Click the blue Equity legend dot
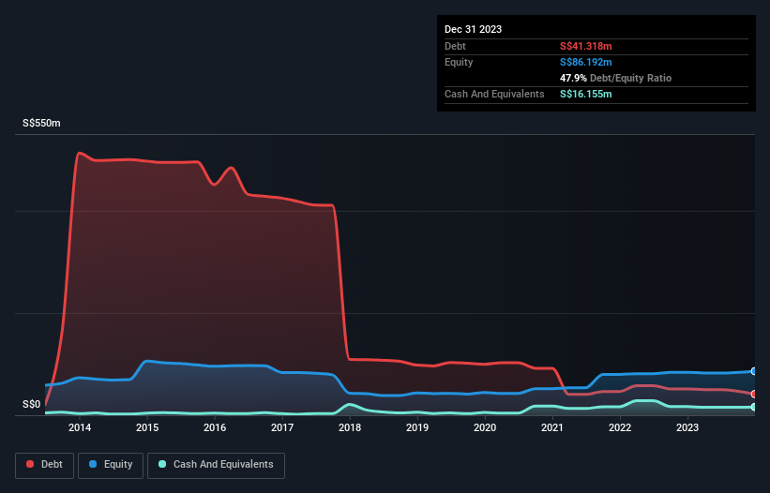Image resolution: width=770 pixels, height=493 pixels. click(x=93, y=464)
